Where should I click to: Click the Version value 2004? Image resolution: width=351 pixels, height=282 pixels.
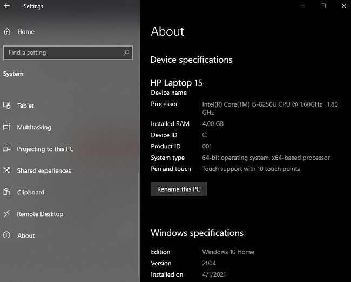point(209,263)
